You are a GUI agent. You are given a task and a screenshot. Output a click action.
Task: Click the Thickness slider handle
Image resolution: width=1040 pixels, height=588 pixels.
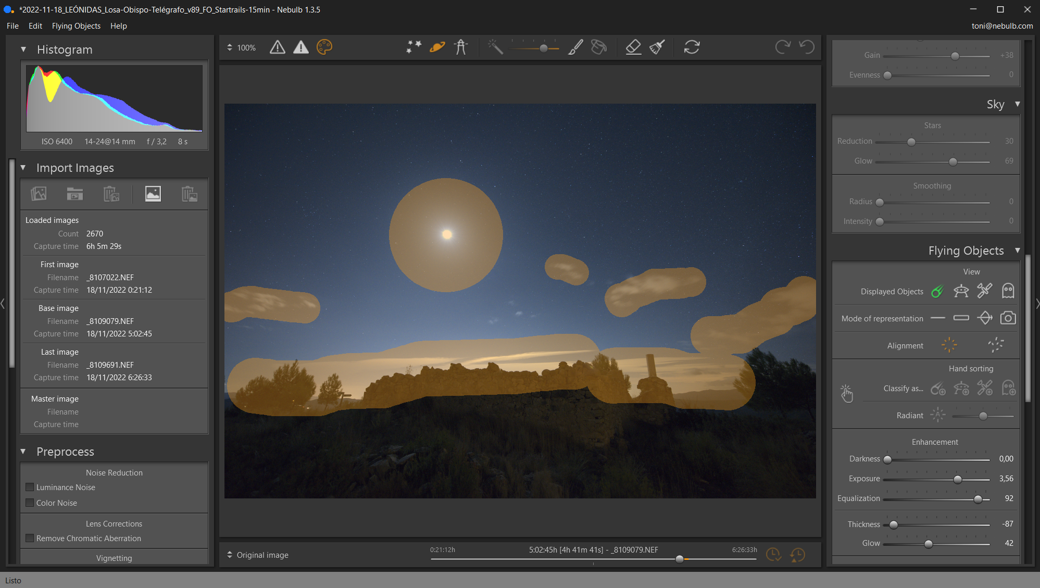[x=894, y=524]
